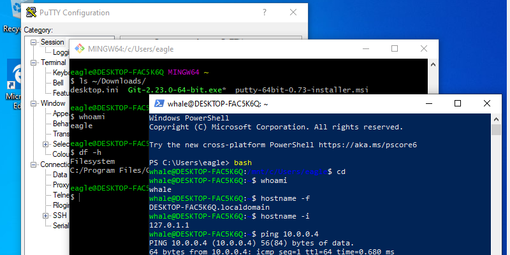Click the Git Bash MINGW64 window icon

79,49
